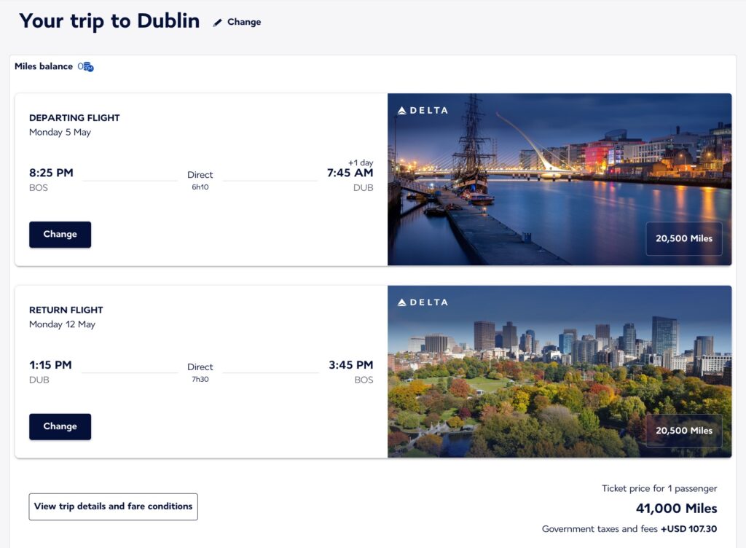
Task: Click the 20,500 Miles badge on return flight
Action: 683,431
